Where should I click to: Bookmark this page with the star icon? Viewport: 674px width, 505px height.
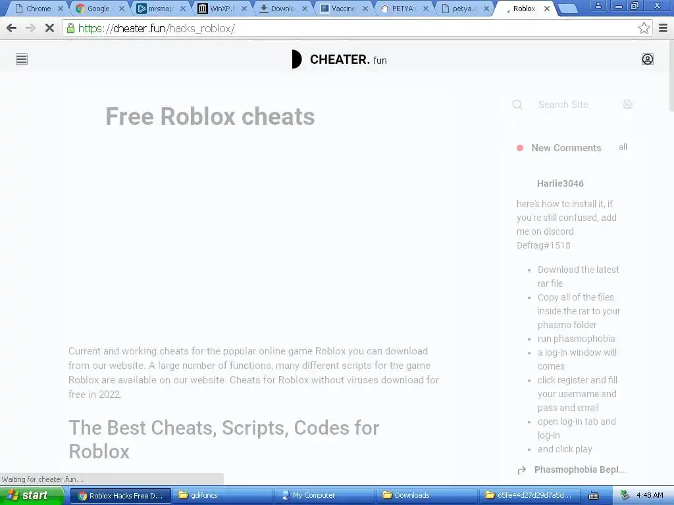[x=644, y=28]
